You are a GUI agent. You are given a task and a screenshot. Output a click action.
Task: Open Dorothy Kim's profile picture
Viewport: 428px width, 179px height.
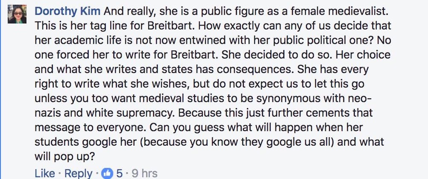(x=17, y=14)
